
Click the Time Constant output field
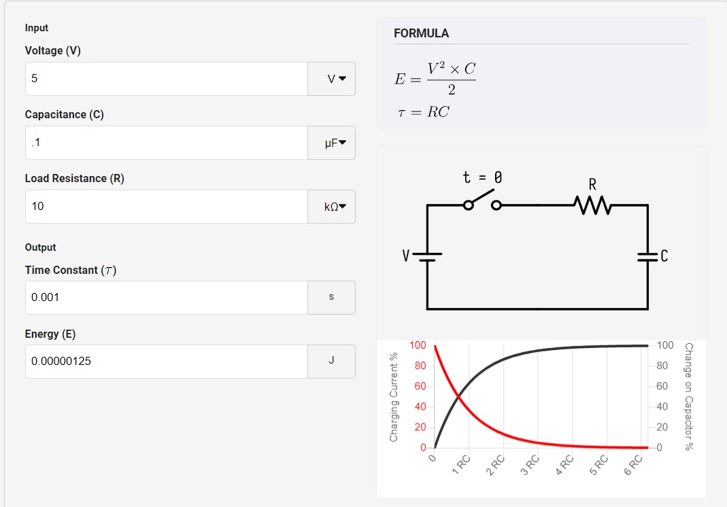pyautogui.click(x=167, y=298)
